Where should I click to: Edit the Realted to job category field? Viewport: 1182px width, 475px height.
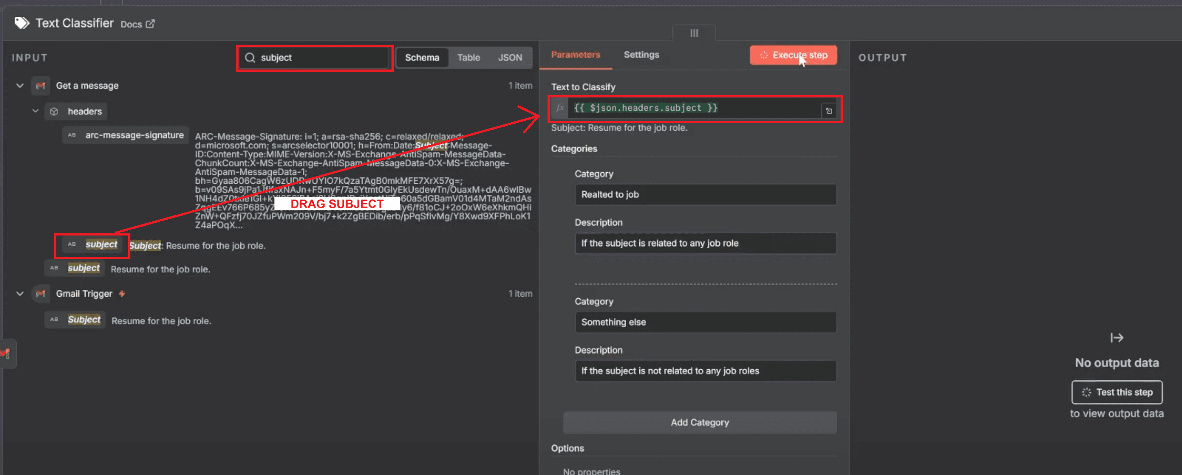click(x=705, y=194)
